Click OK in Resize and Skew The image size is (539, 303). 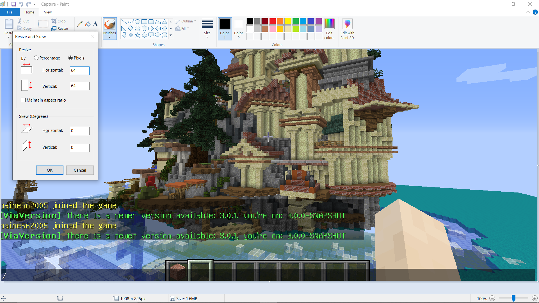tap(50, 170)
